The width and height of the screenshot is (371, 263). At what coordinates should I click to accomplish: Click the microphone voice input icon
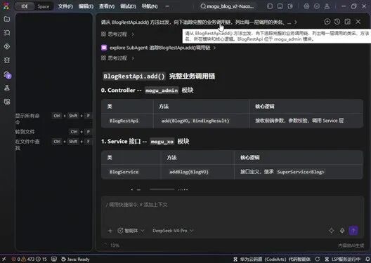(x=342, y=231)
